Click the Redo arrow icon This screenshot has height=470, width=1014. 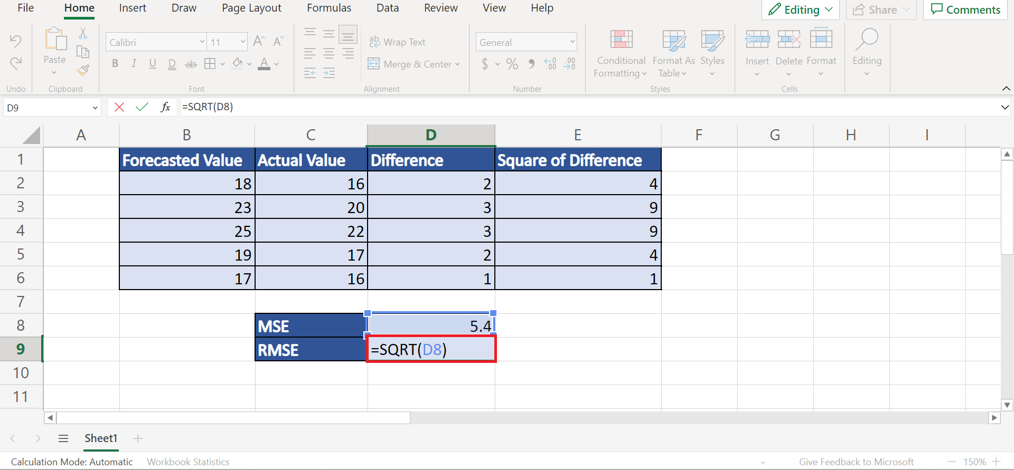16,64
